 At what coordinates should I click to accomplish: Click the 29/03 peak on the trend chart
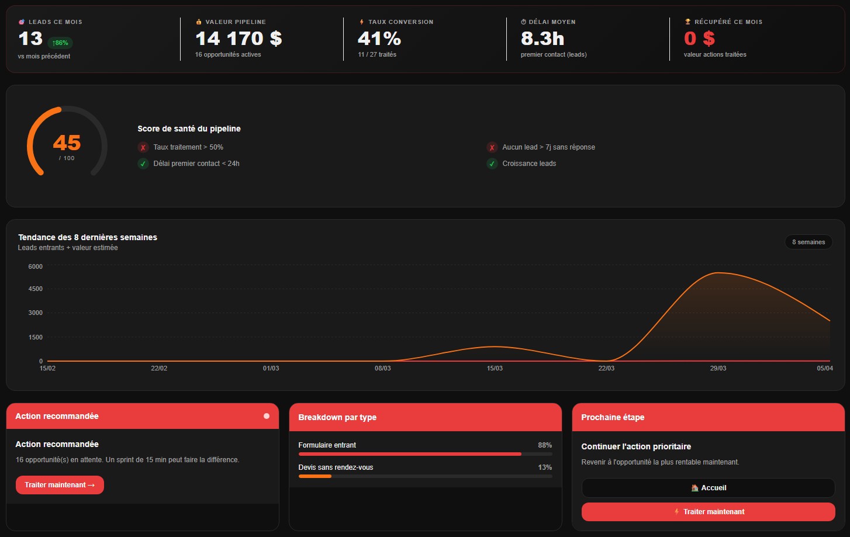[716, 273]
